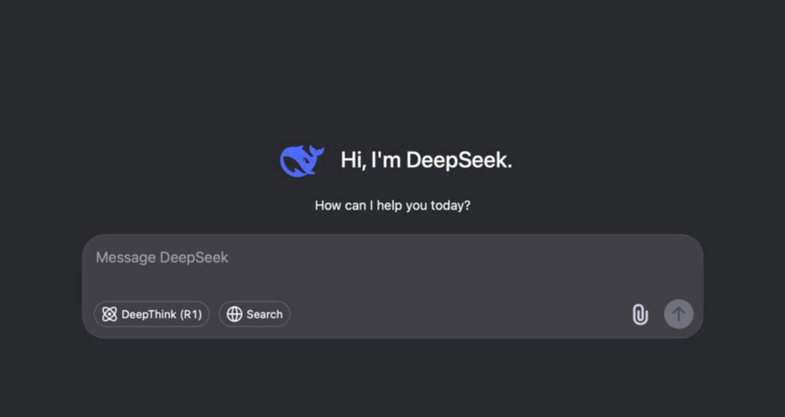Select the atom icon on DeepThink button
The image size is (785, 417).
tap(110, 314)
